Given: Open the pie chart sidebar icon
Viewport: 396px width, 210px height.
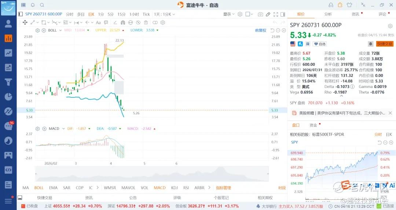Looking at the screenshot, I should pos(8,97).
